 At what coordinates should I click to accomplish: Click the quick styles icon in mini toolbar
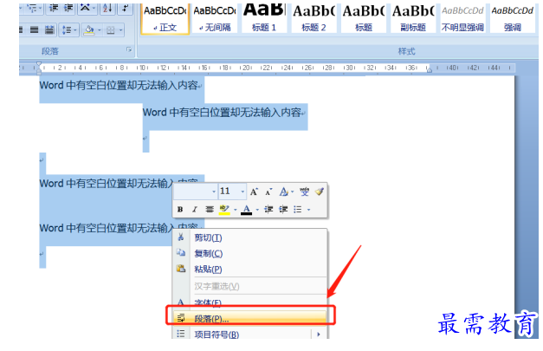coord(283,192)
